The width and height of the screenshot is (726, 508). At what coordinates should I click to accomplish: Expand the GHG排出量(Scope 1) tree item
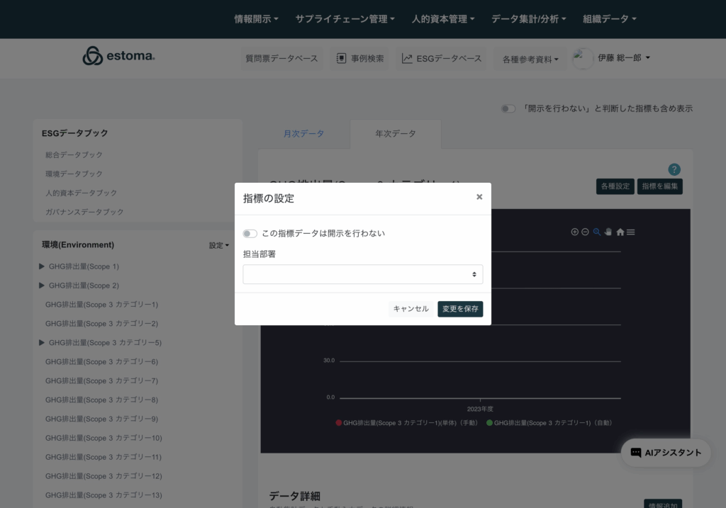click(42, 266)
